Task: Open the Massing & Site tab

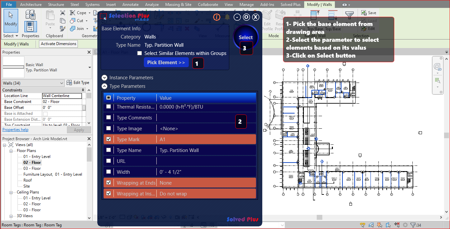Action: [178, 5]
